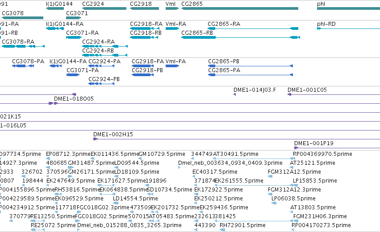
Task: Click the CG3078 gene label
Action: (13, 13)
